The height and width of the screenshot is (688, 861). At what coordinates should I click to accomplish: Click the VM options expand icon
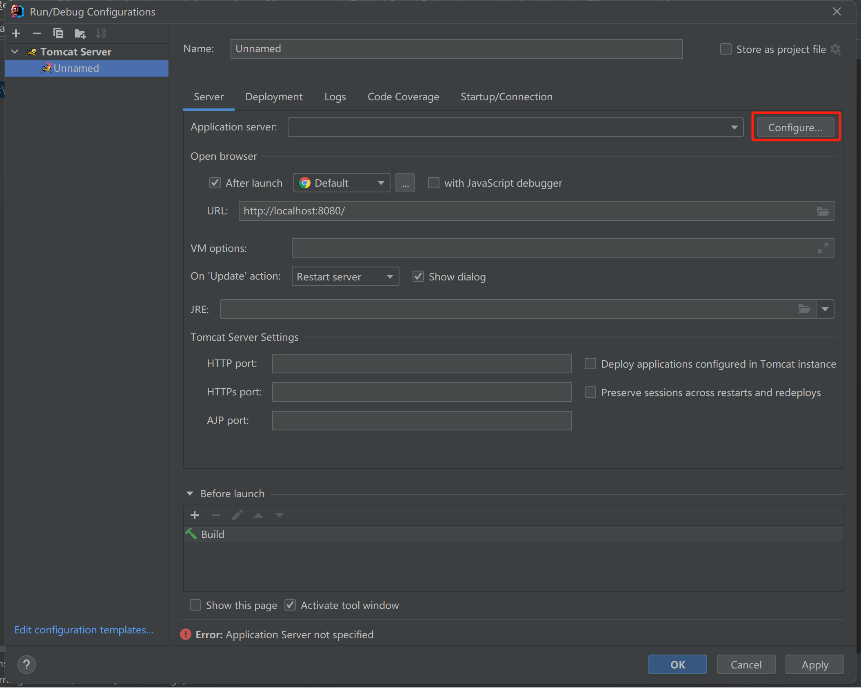click(823, 247)
